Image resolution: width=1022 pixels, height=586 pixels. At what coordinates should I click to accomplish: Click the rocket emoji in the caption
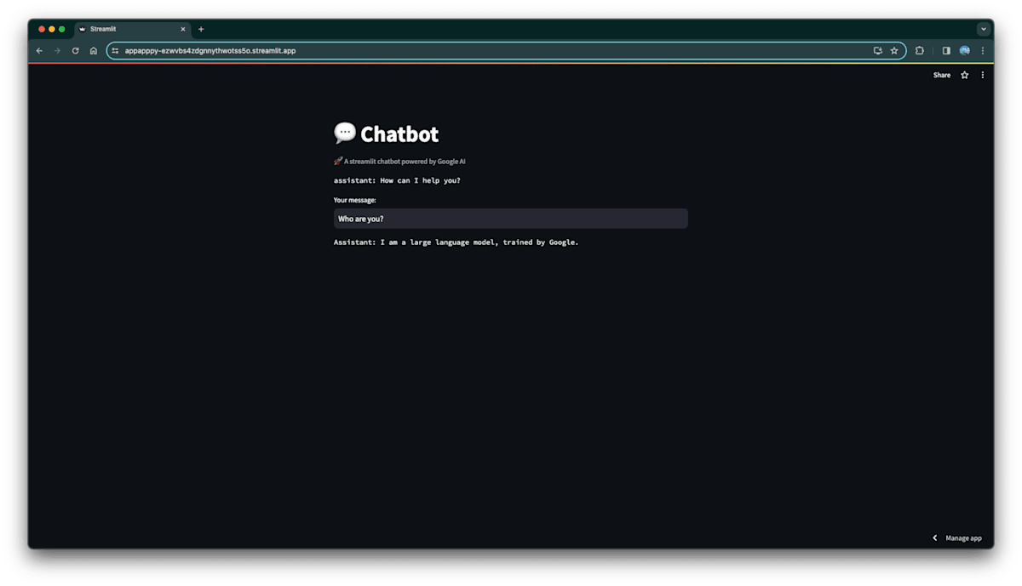[338, 161]
